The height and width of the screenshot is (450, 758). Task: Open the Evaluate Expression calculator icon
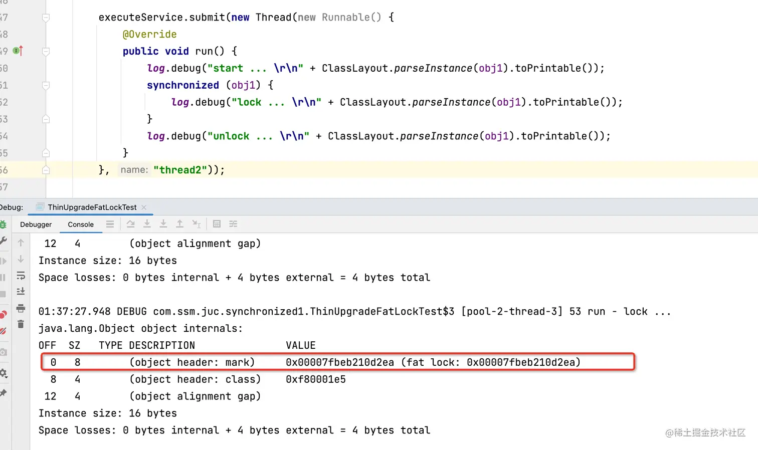(217, 224)
